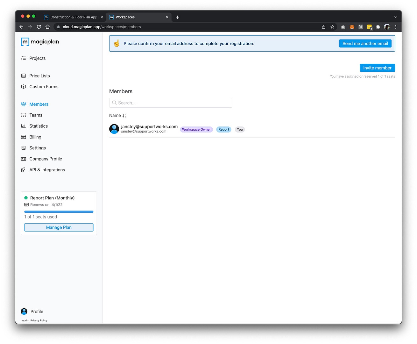The image size is (417, 344).
Task: Click the MetaMask fox extension icon
Action: pos(352,27)
